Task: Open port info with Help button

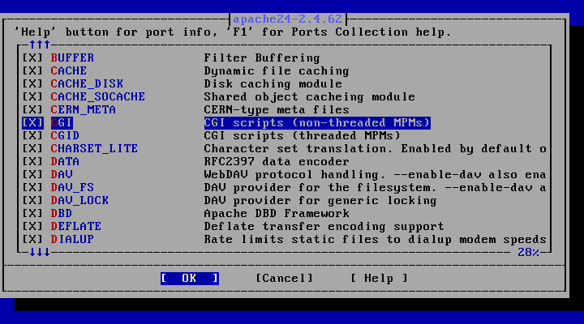Action: pyautogui.click(x=379, y=279)
